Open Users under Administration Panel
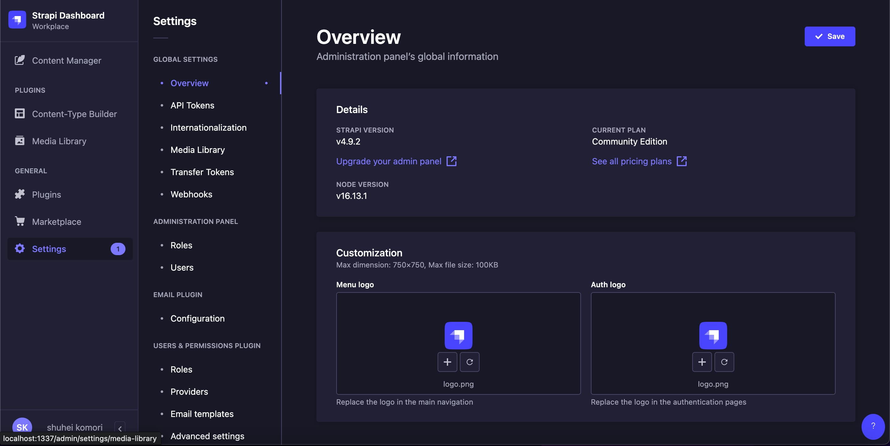 click(x=182, y=267)
